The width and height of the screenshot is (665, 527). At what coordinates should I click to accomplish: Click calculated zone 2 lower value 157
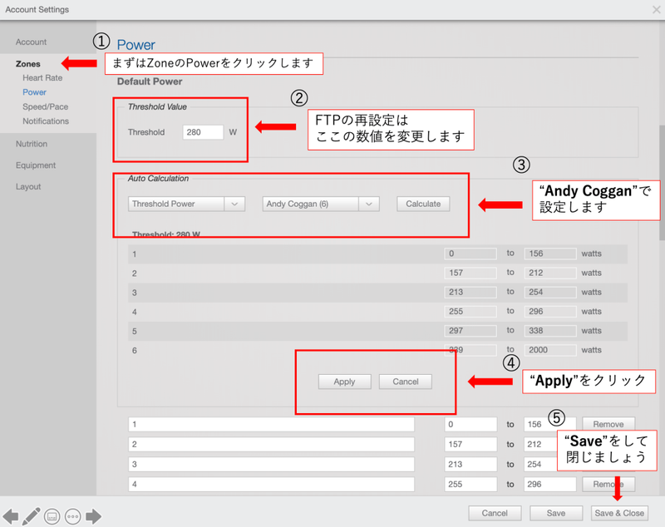470,273
